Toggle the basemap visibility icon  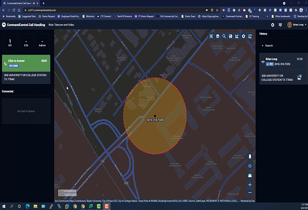point(211,36)
